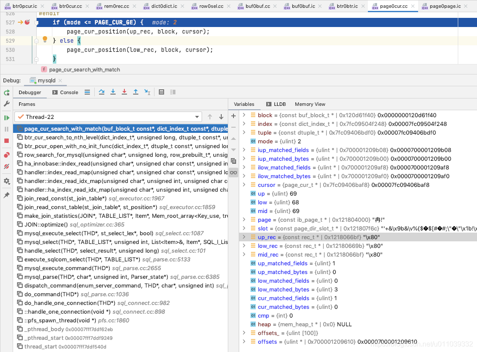Expand iup_matched_fields variable

(244, 150)
